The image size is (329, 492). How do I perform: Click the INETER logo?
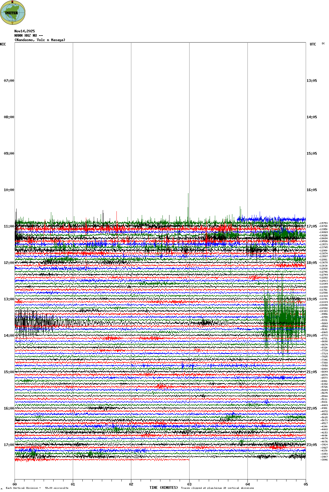[13, 13]
